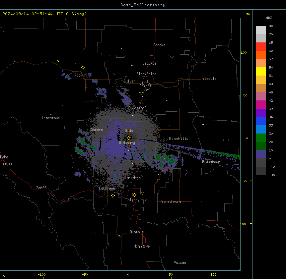286x279 pixels.
Task: Click the Lacombe city label
Action: pos(149,63)
